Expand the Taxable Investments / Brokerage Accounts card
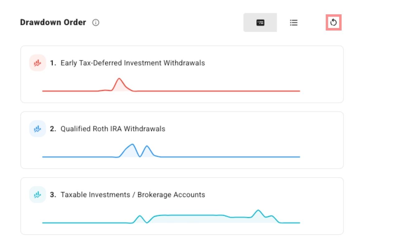The width and height of the screenshot is (401, 240). [x=181, y=206]
